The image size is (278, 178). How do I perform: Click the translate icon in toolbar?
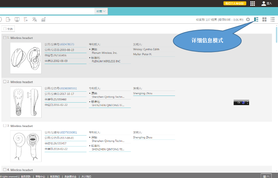point(35,19)
